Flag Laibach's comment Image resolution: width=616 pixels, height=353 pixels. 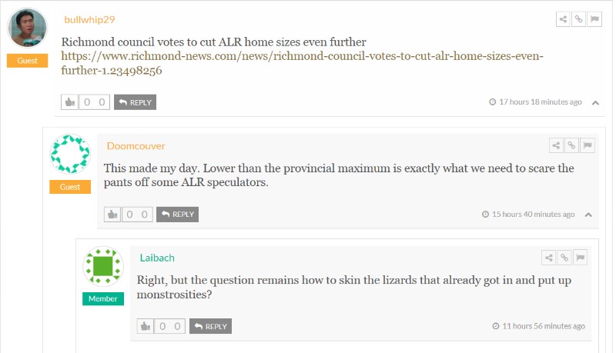point(580,258)
